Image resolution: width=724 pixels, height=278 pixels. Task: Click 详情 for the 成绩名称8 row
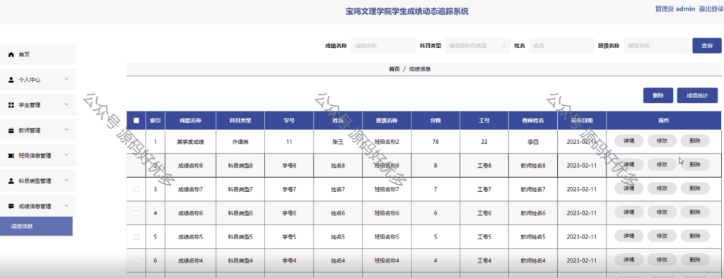click(x=629, y=164)
